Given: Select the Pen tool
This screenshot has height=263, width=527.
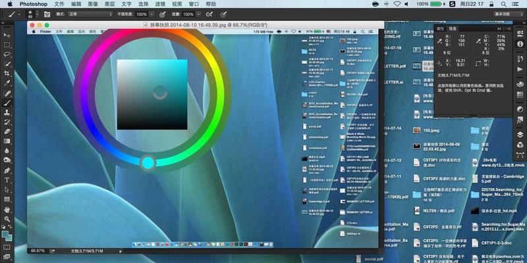Looking at the screenshot, I should click(x=7, y=170).
